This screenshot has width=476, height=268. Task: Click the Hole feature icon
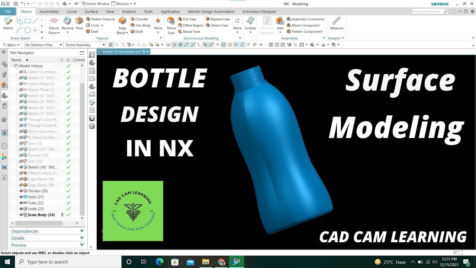coord(79,24)
